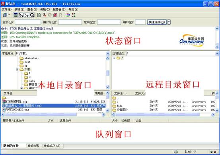Screen dimensions: 220x155
Task: Collapse the 下载 folder in local tree
Action: (x=17, y=70)
